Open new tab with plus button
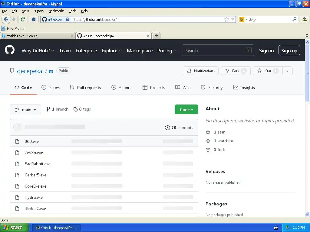Screen dimensions: 310x232 [x=156, y=36]
